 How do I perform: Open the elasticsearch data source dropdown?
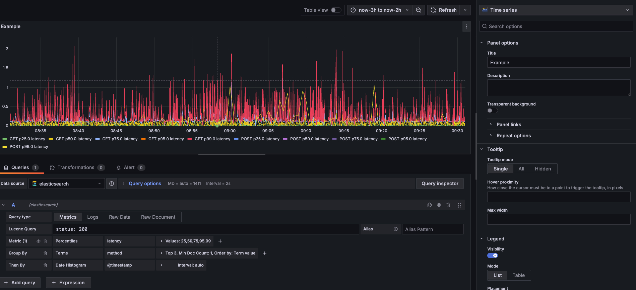pos(66,184)
